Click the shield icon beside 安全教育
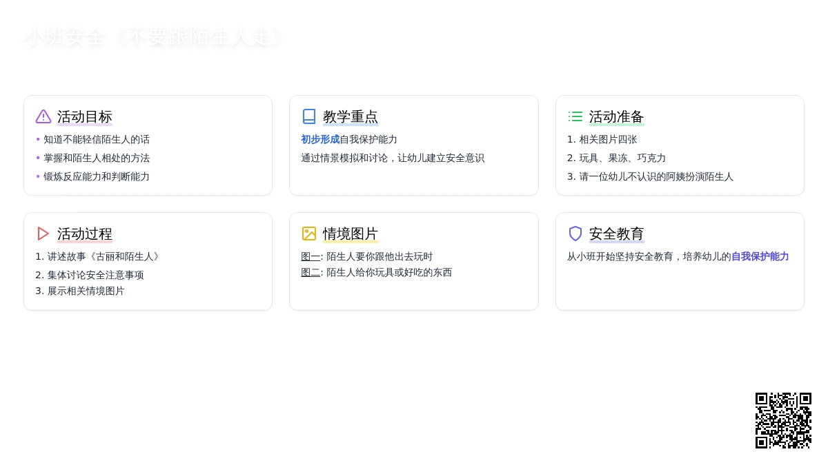828x465 pixels. [575, 234]
